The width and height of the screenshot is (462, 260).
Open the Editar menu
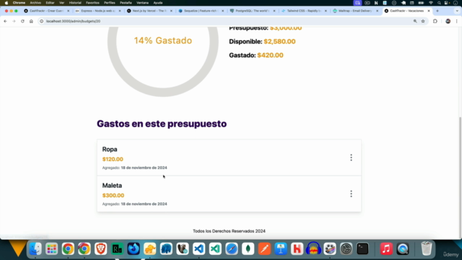[50, 3]
